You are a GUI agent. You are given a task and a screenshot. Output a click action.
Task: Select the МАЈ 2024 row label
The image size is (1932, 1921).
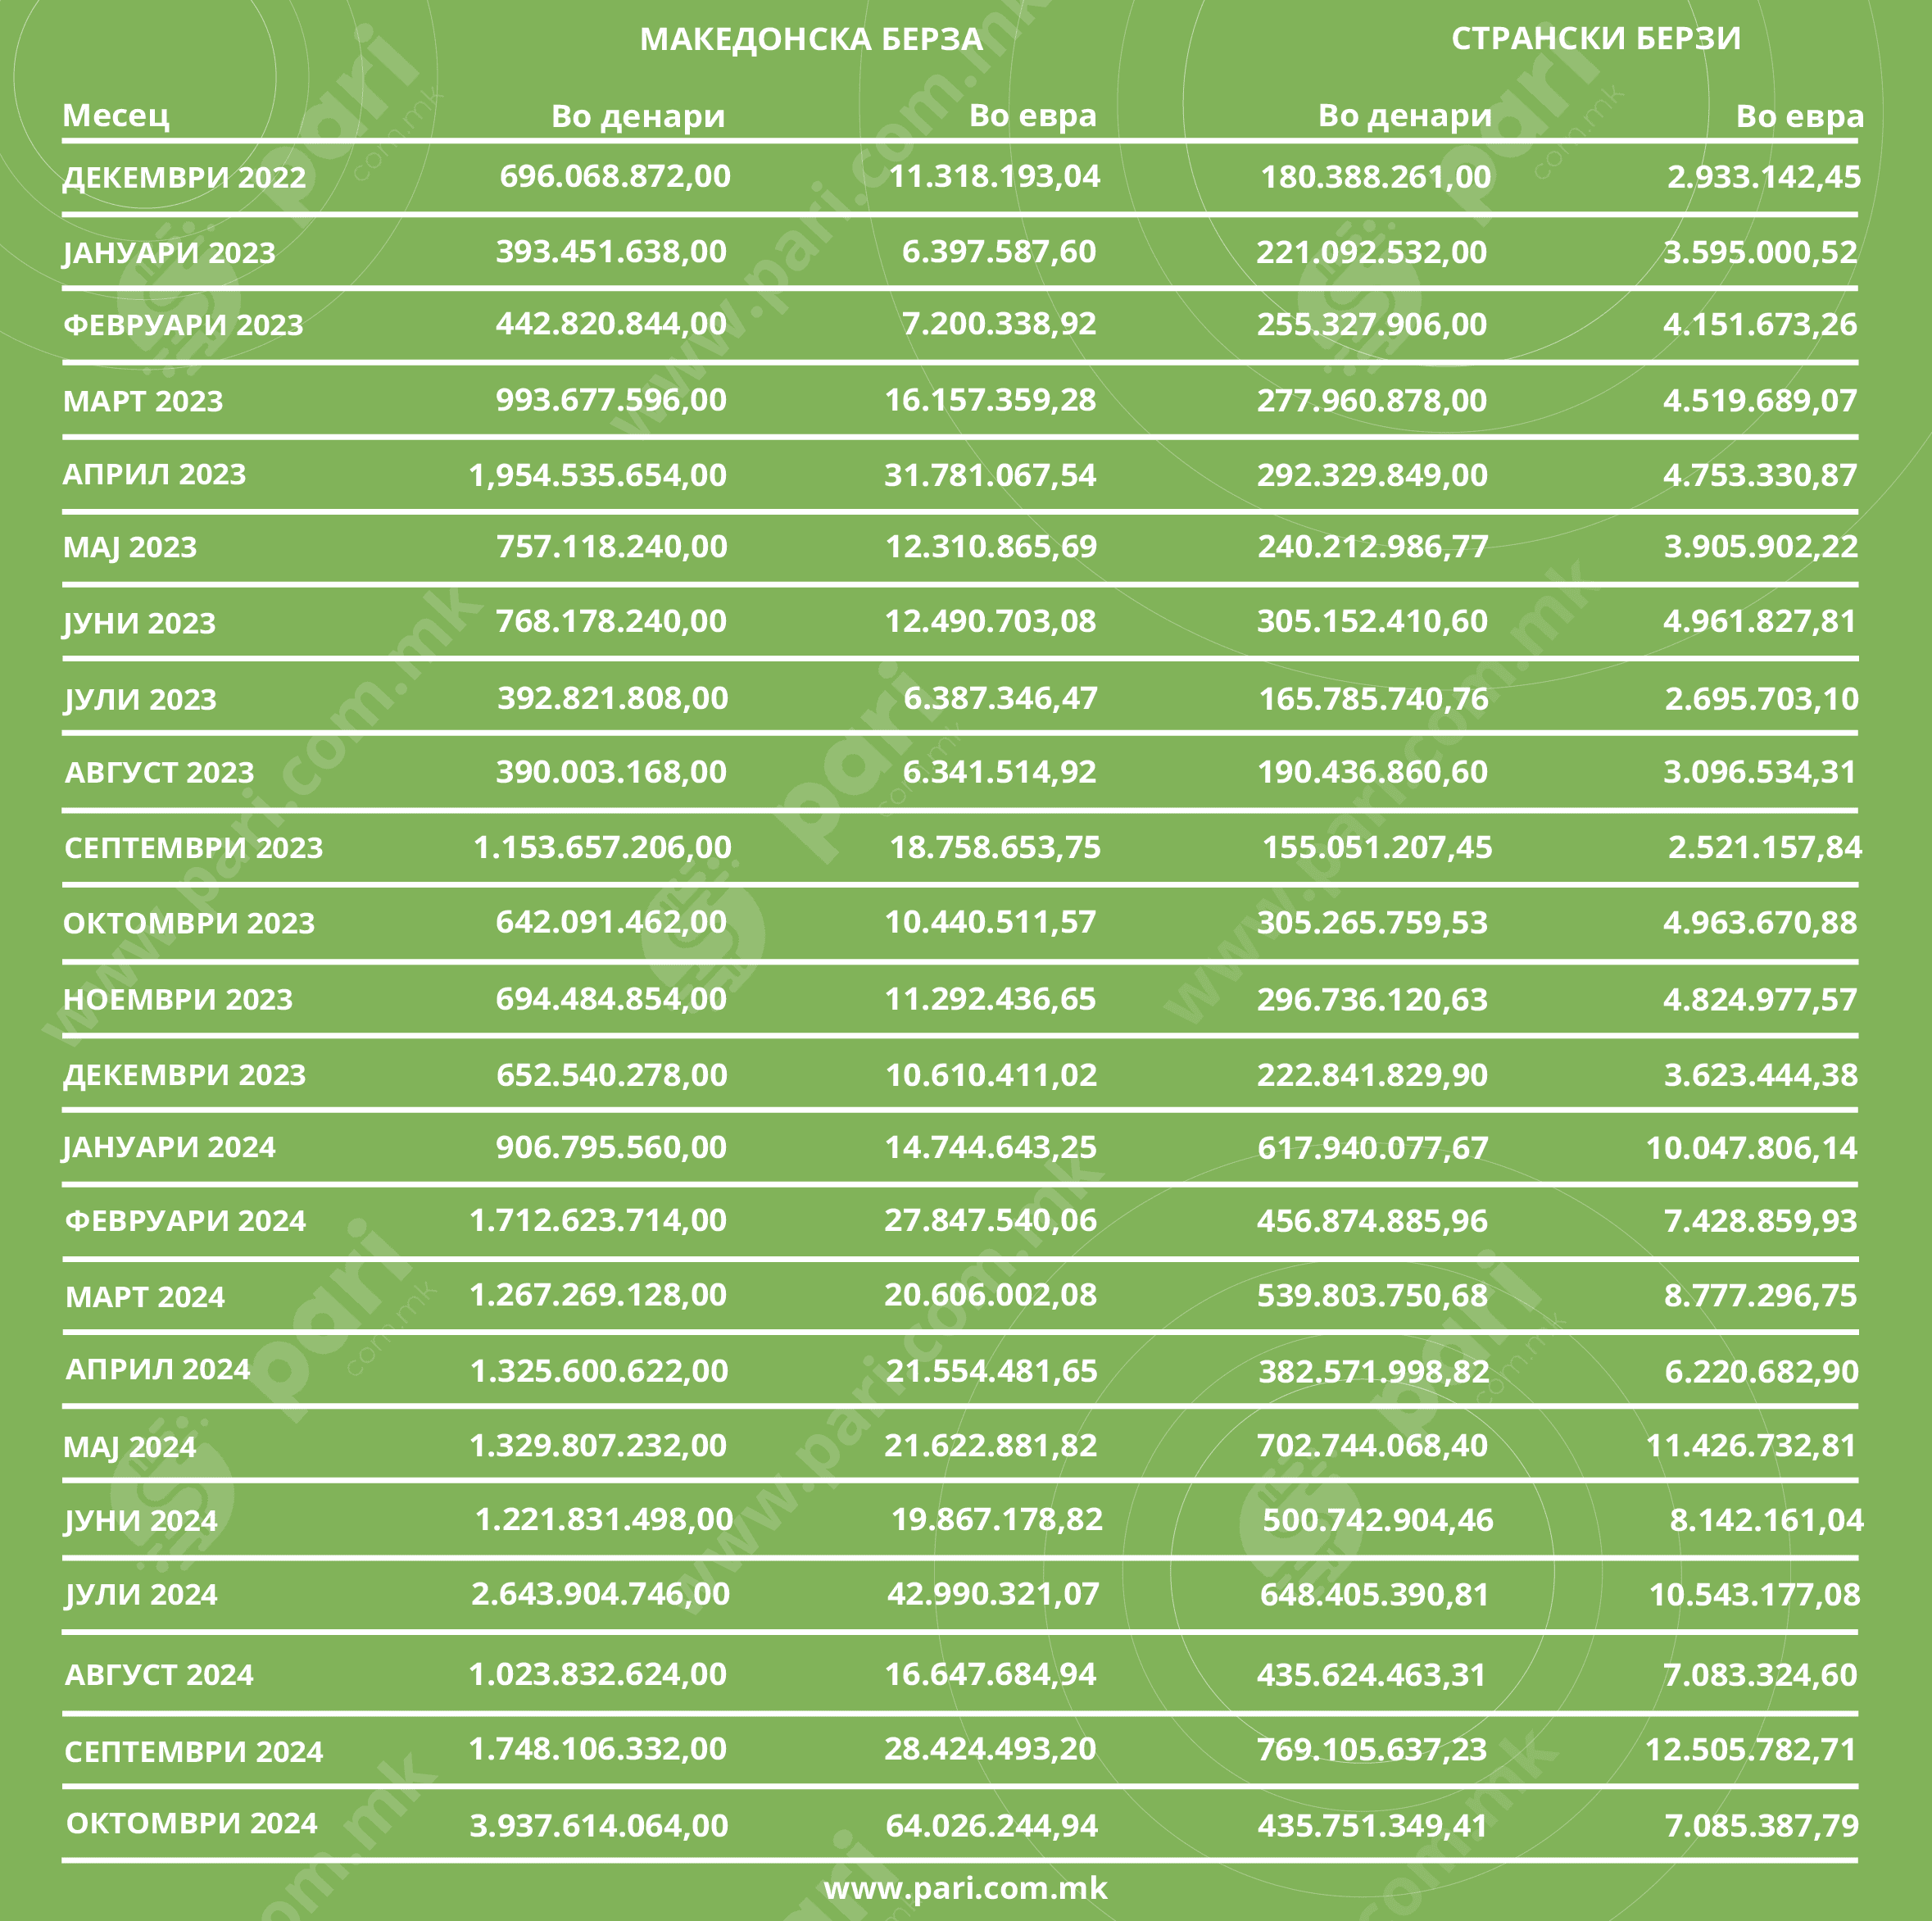click(x=130, y=1447)
